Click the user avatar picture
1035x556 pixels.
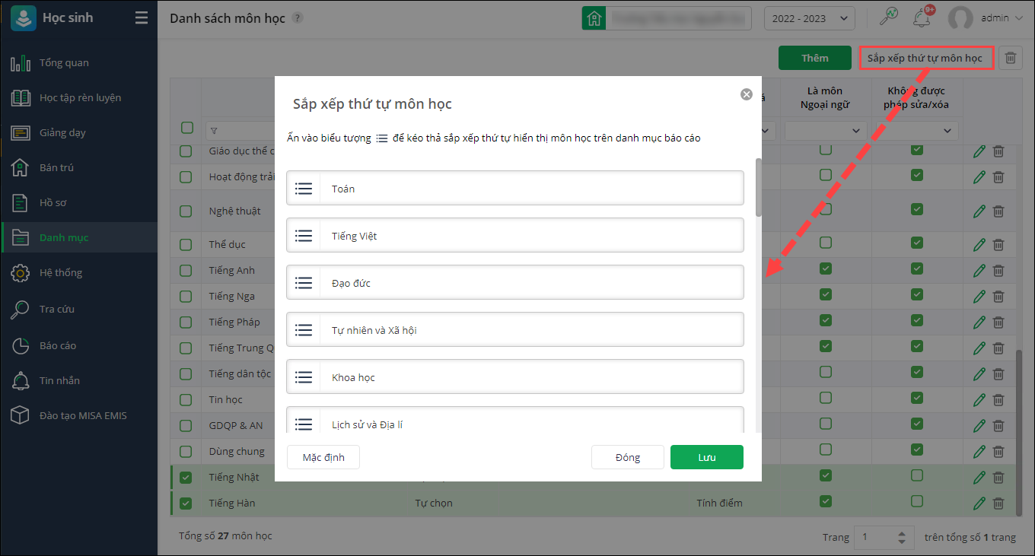click(x=960, y=18)
